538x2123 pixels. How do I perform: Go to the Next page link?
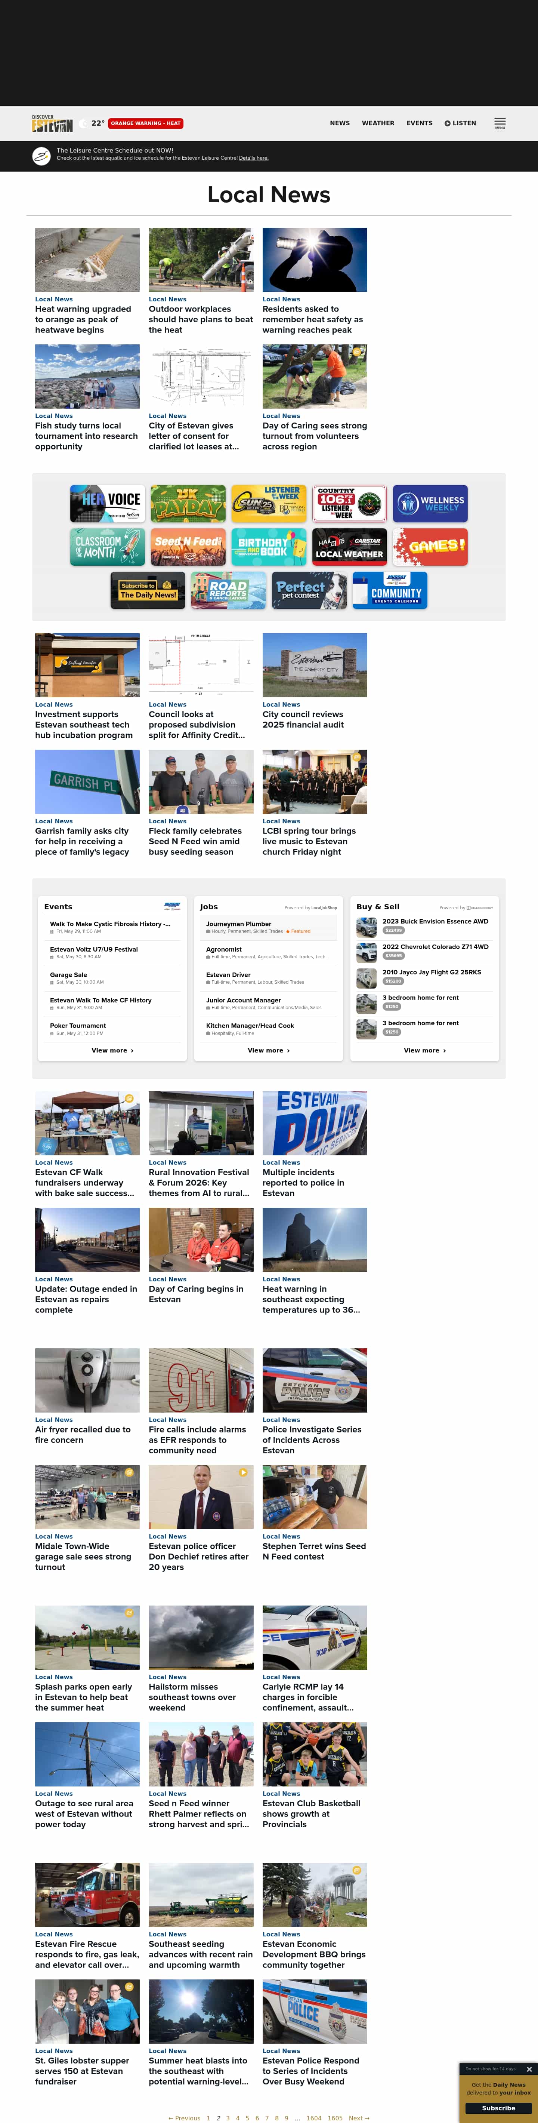click(x=358, y=2118)
